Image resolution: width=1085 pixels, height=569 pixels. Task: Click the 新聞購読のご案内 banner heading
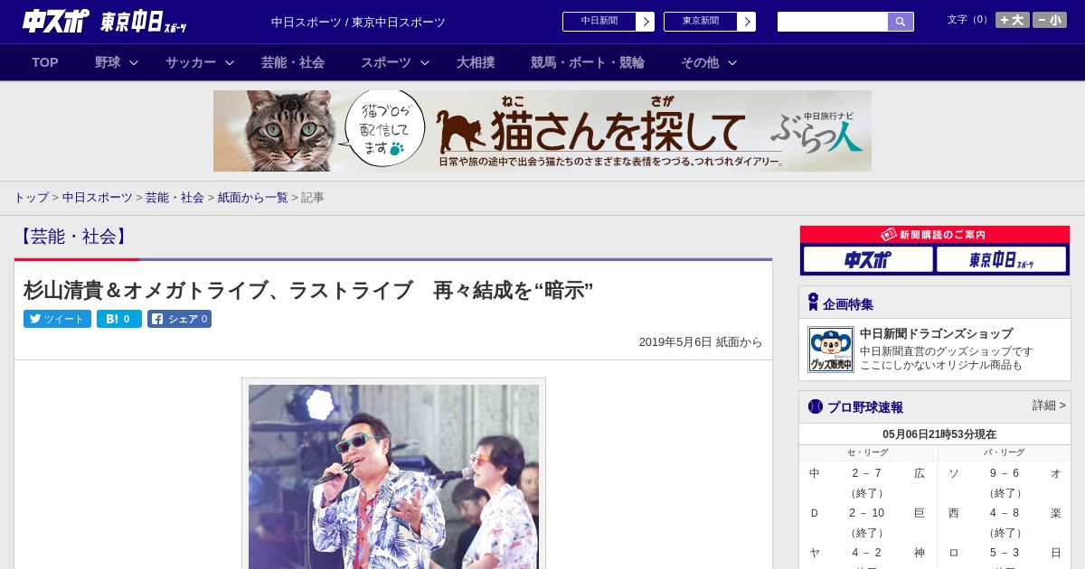tap(935, 234)
